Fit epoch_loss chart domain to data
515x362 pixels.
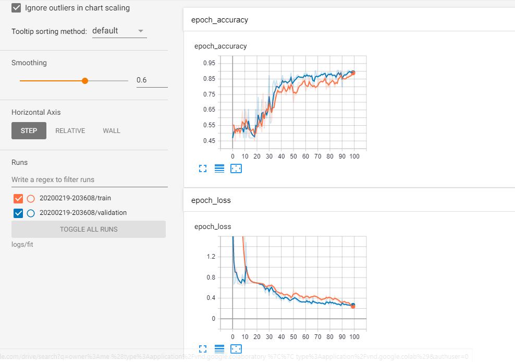(x=236, y=349)
